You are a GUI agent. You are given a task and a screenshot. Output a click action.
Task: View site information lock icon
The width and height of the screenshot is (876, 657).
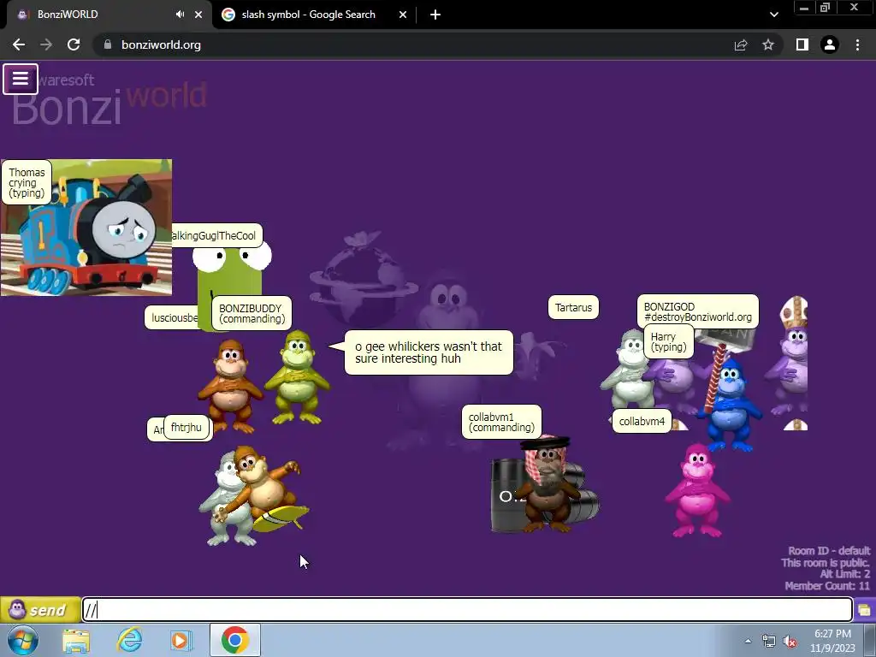click(x=108, y=44)
